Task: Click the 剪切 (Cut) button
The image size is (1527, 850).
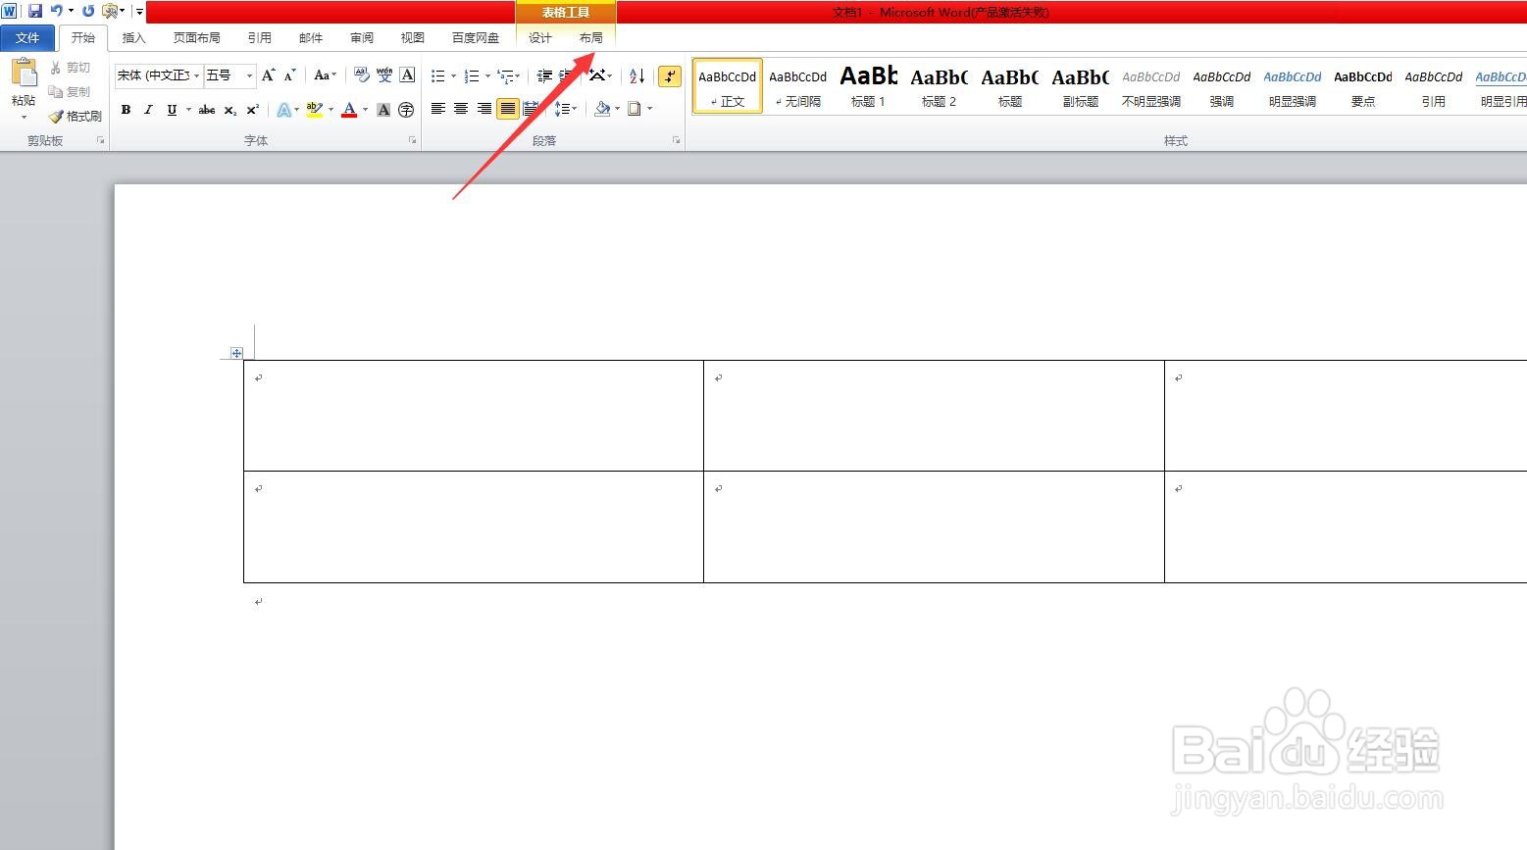Action: pyautogui.click(x=70, y=68)
